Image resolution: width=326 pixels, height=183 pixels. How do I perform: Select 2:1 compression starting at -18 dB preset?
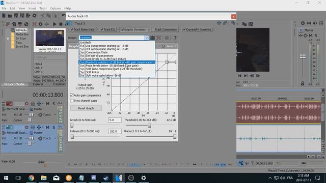[x=117, y=46]
